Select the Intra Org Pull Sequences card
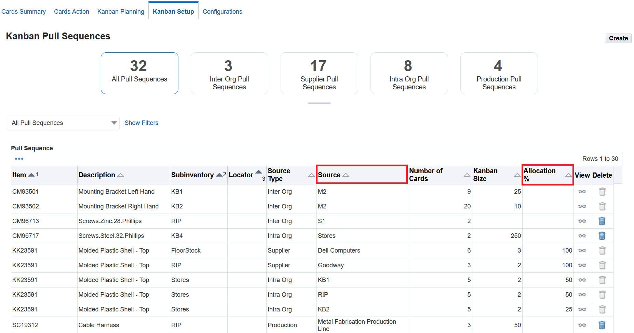Image resolution: width=634 pixels, height=333 pixels. [409, 73]
